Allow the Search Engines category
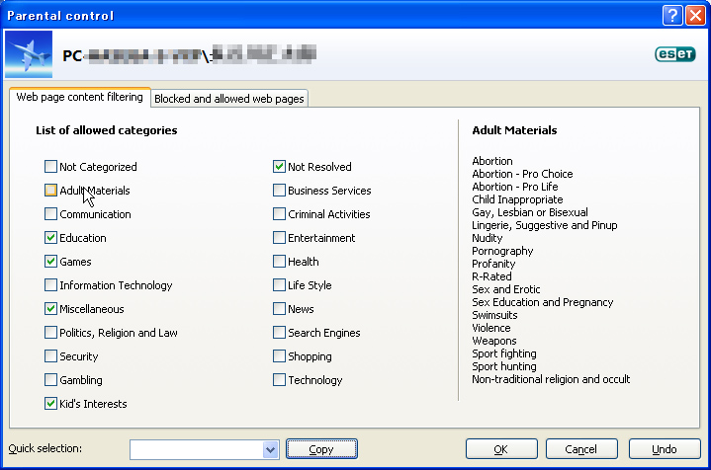 (x=279, y=333)
